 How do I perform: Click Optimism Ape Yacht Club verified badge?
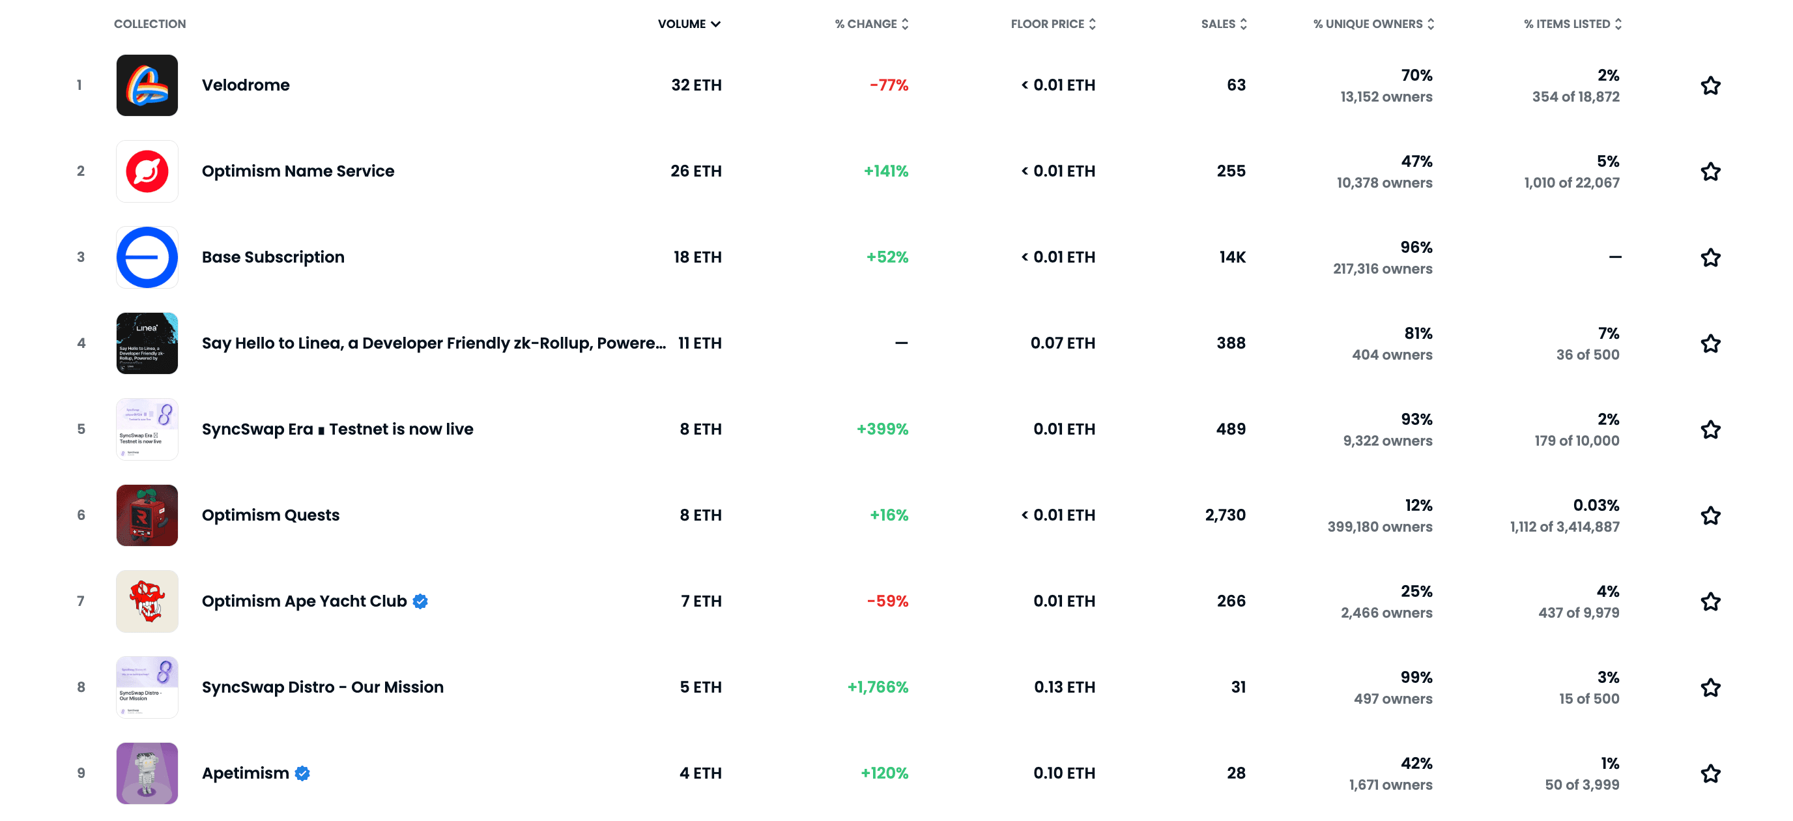point(420,601)
